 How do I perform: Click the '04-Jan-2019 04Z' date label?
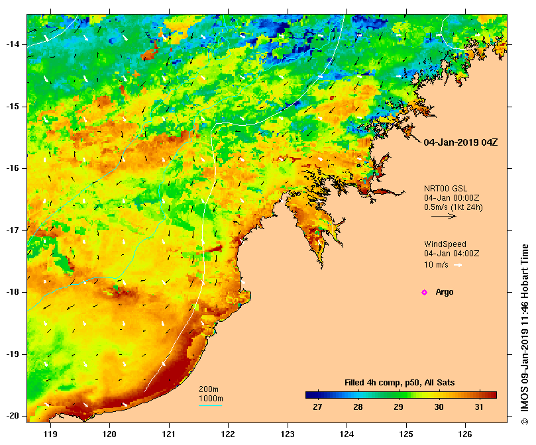click(460, 142)
